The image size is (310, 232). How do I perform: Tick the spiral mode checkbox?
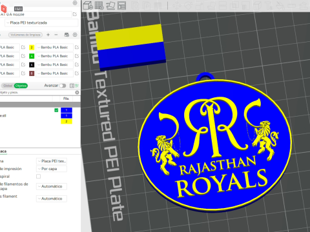[x=38, y=177]
